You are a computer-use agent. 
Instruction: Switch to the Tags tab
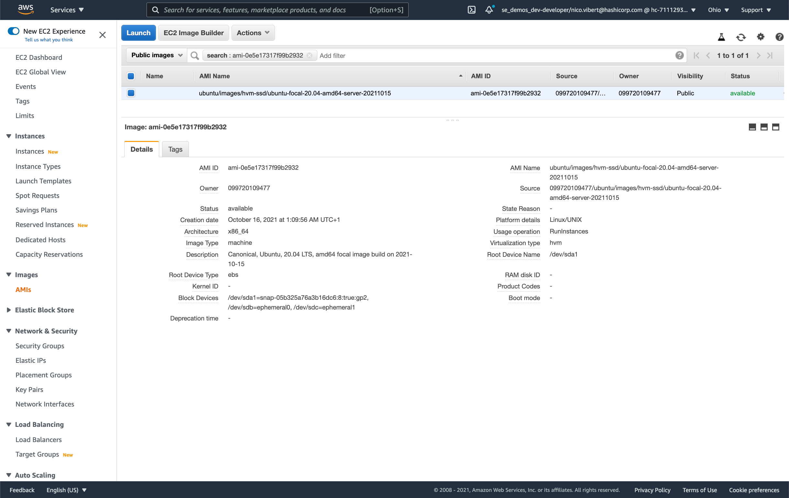(x=175, y=149)
